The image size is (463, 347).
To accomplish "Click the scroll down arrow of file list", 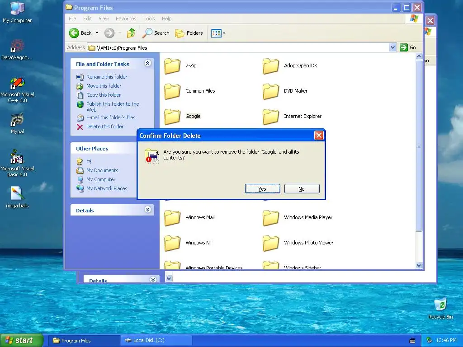I will click(419, 266).
